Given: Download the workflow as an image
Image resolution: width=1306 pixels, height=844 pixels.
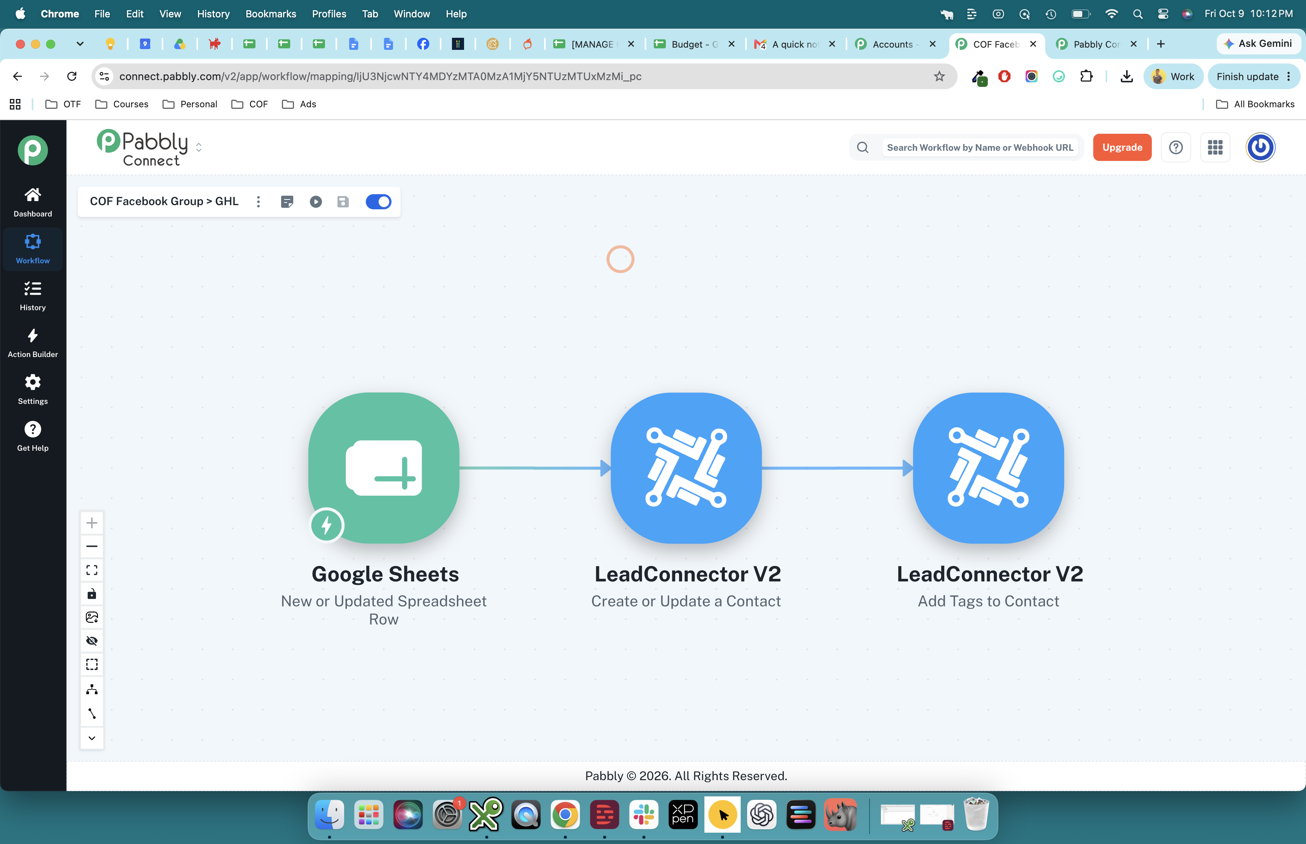Looking at the screenshot, I should click(x=92, y=617).
